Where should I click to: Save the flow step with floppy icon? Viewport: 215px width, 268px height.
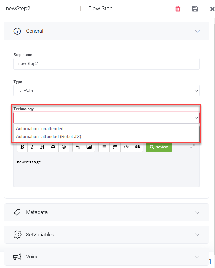coord(195,9)
